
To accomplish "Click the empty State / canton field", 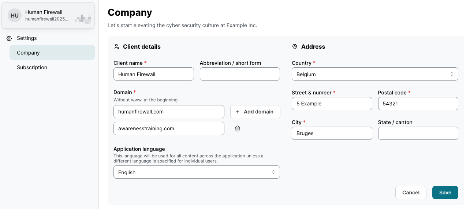I will [418, 133].
